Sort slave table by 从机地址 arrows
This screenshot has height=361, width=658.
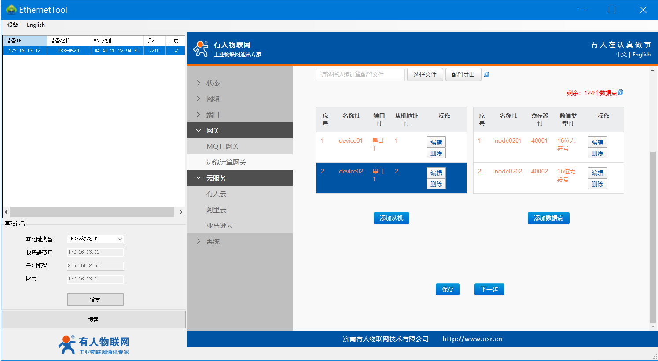406,124
